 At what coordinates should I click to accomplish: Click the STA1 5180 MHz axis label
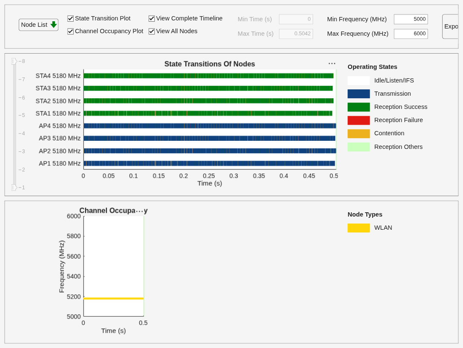tap(58, 114)
